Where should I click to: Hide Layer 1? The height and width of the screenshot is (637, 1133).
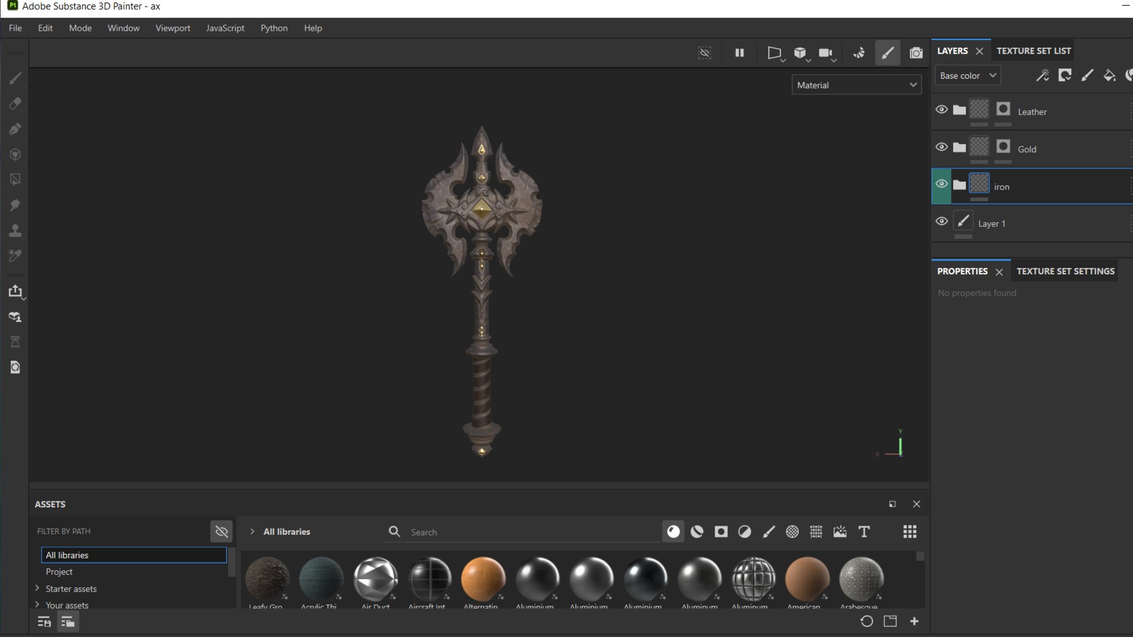point(942,221)
